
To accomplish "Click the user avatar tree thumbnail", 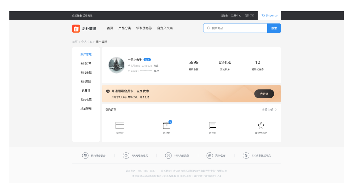I will pos(117,65).
